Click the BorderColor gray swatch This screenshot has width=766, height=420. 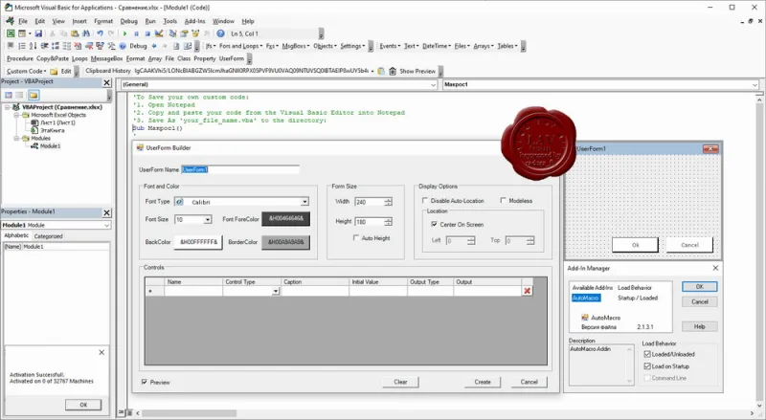coord(285,242)
